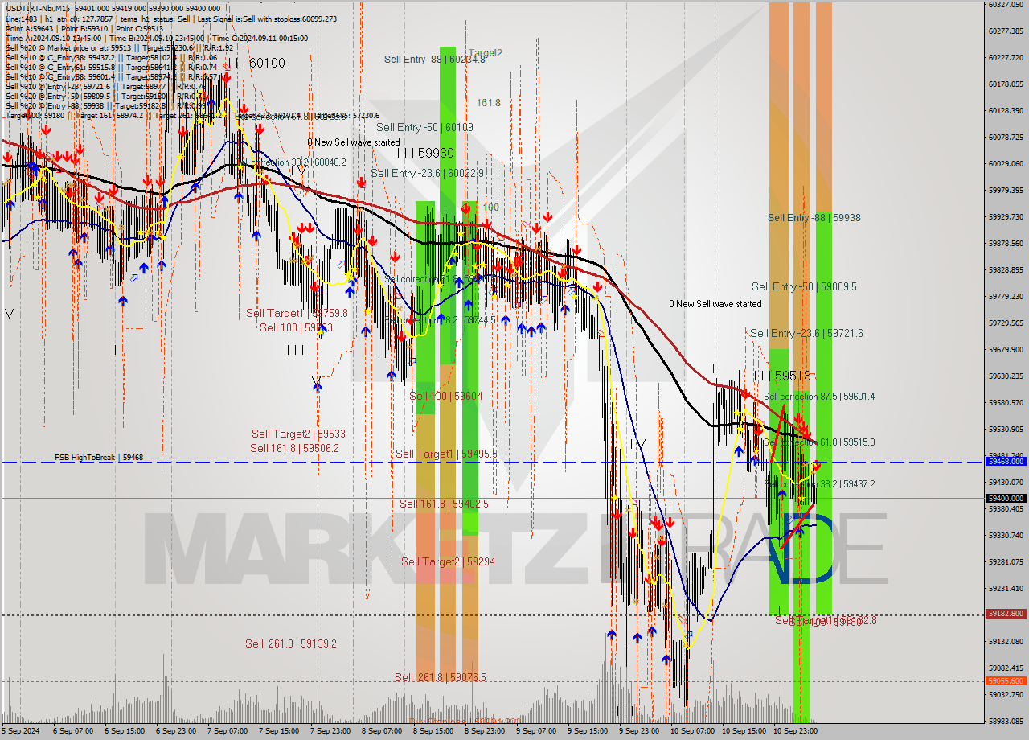Click the 60327.000 price axis value

tap(1005, 4)
